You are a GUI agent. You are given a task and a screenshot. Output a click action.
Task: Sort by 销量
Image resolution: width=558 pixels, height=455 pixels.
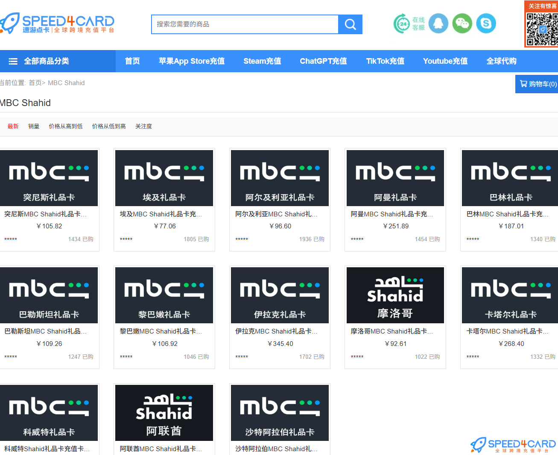point(34,126)
